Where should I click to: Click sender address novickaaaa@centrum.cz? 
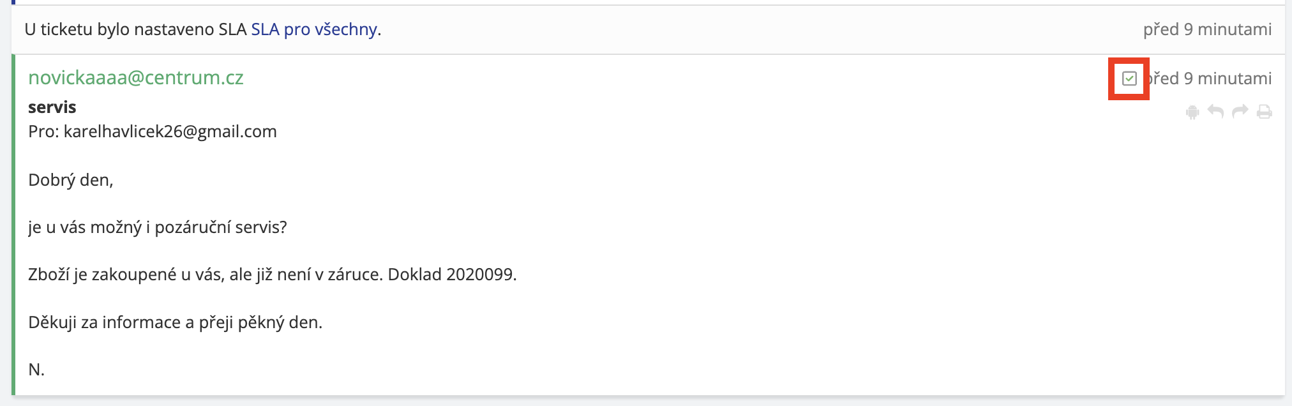[136, 78]
